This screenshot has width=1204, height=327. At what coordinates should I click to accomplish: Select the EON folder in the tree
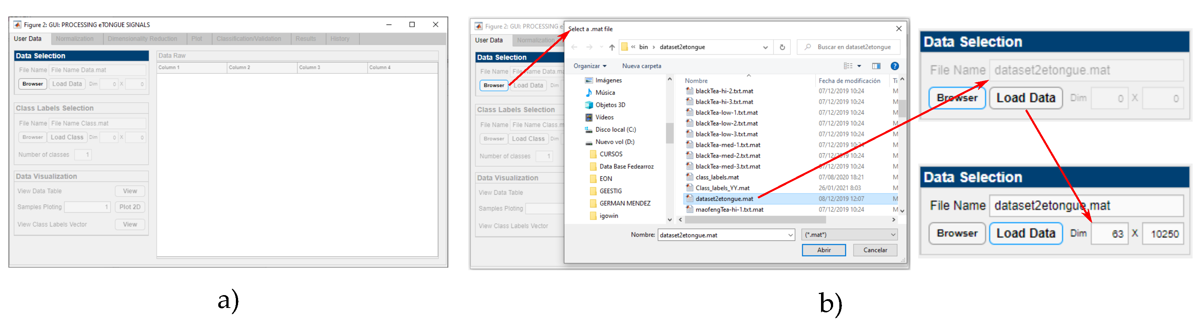tap(606, 179)
